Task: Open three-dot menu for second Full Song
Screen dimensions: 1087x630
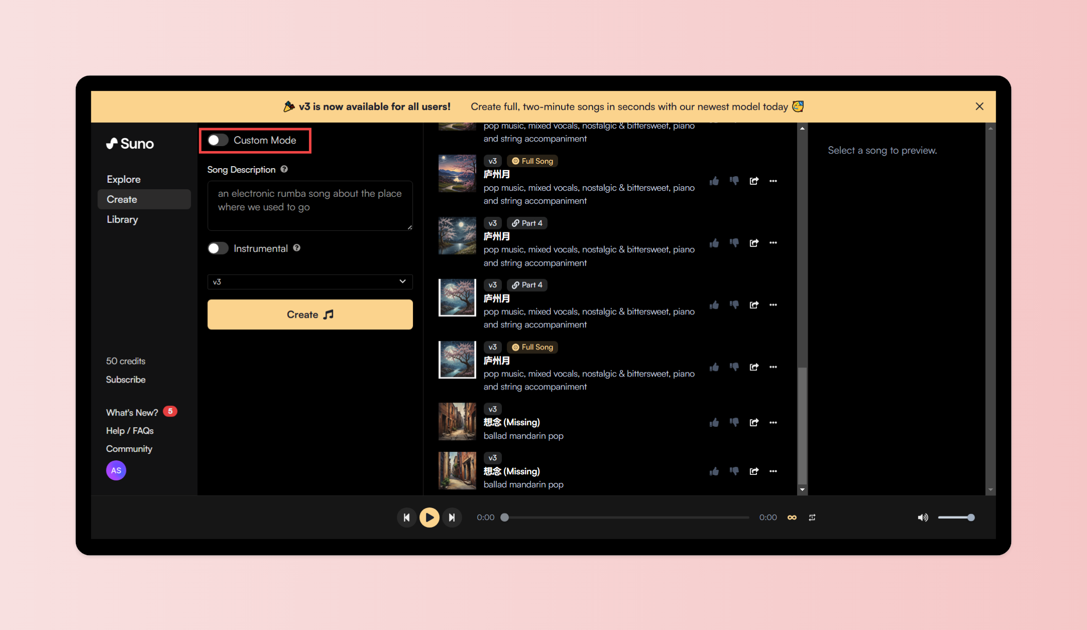Action: [x=773, y=367]
